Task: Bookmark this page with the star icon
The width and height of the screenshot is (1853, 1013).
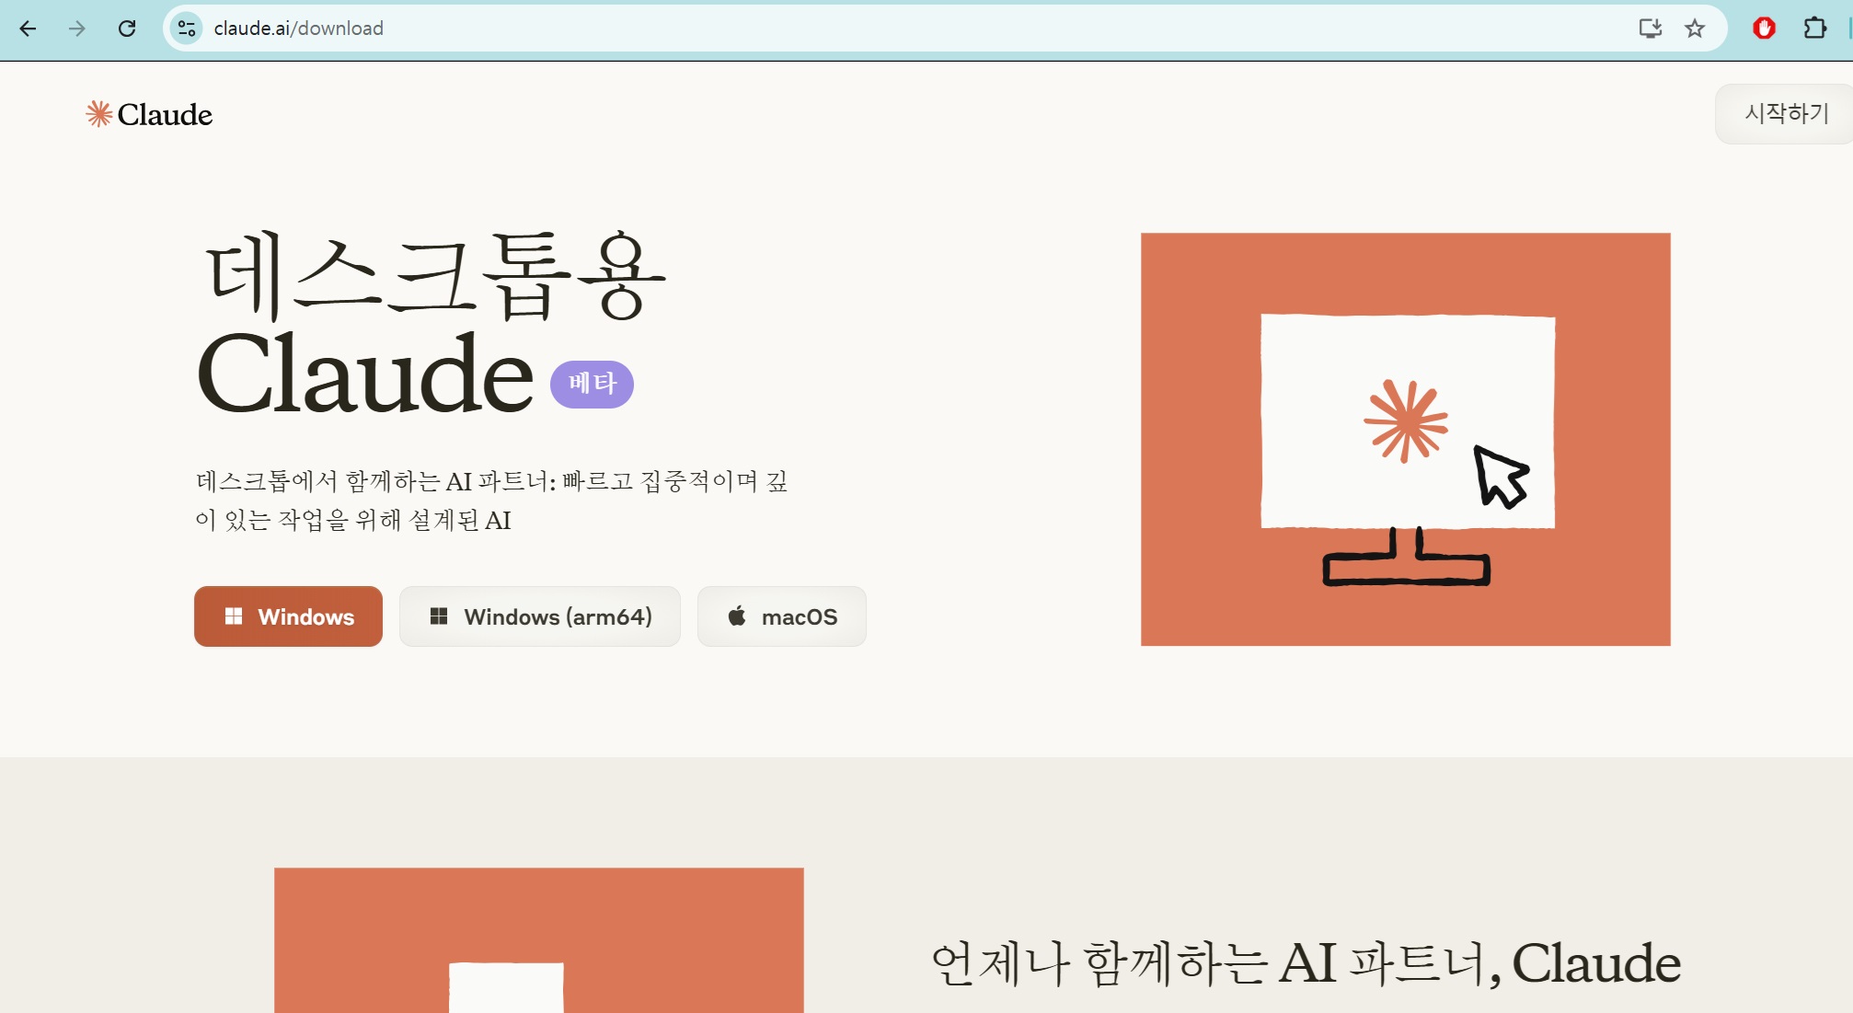Action: tap(1695, 29)
